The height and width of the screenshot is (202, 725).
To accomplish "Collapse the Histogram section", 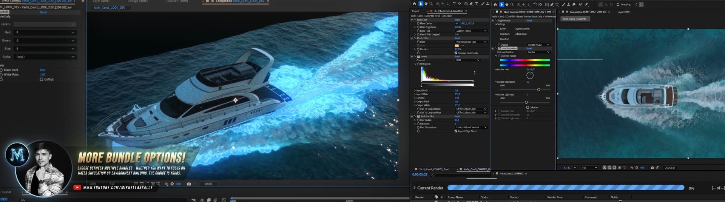I will [x=415, y=64].
